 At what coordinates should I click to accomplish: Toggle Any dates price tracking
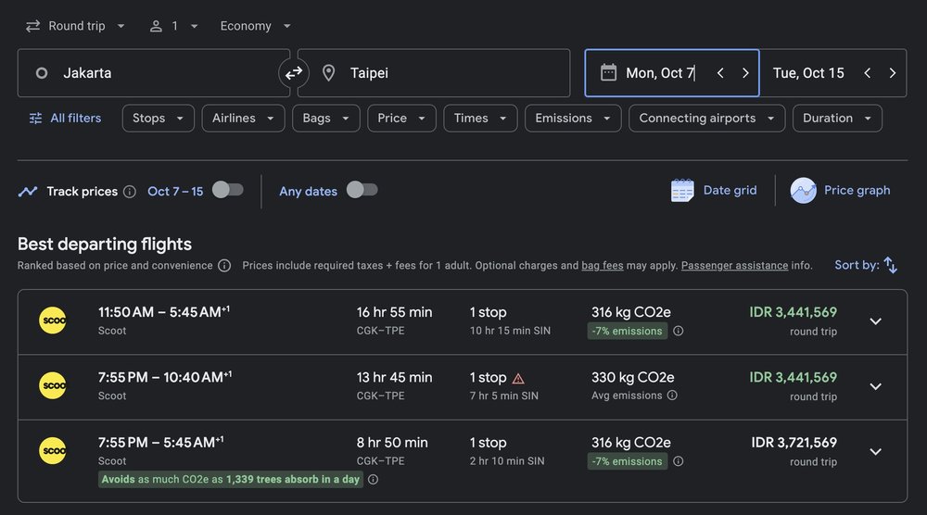362,190
